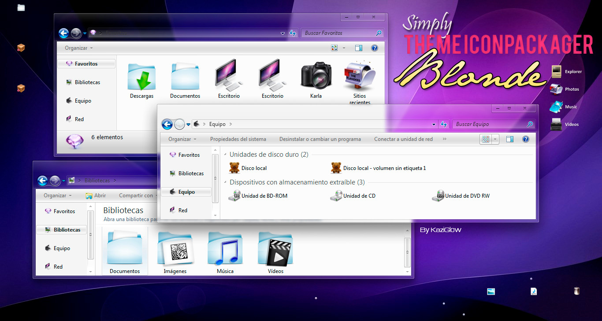Viewport: 602px width, 321px height.
Task: Click Bibliotecas breadcrumb in address bar
Action: (97, 181)
